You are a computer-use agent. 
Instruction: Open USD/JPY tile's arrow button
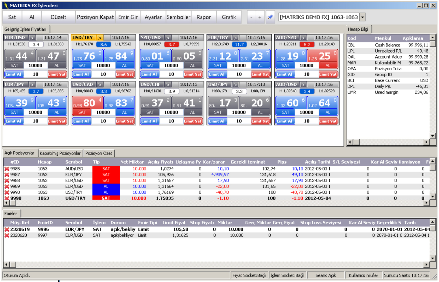(235, 85)
